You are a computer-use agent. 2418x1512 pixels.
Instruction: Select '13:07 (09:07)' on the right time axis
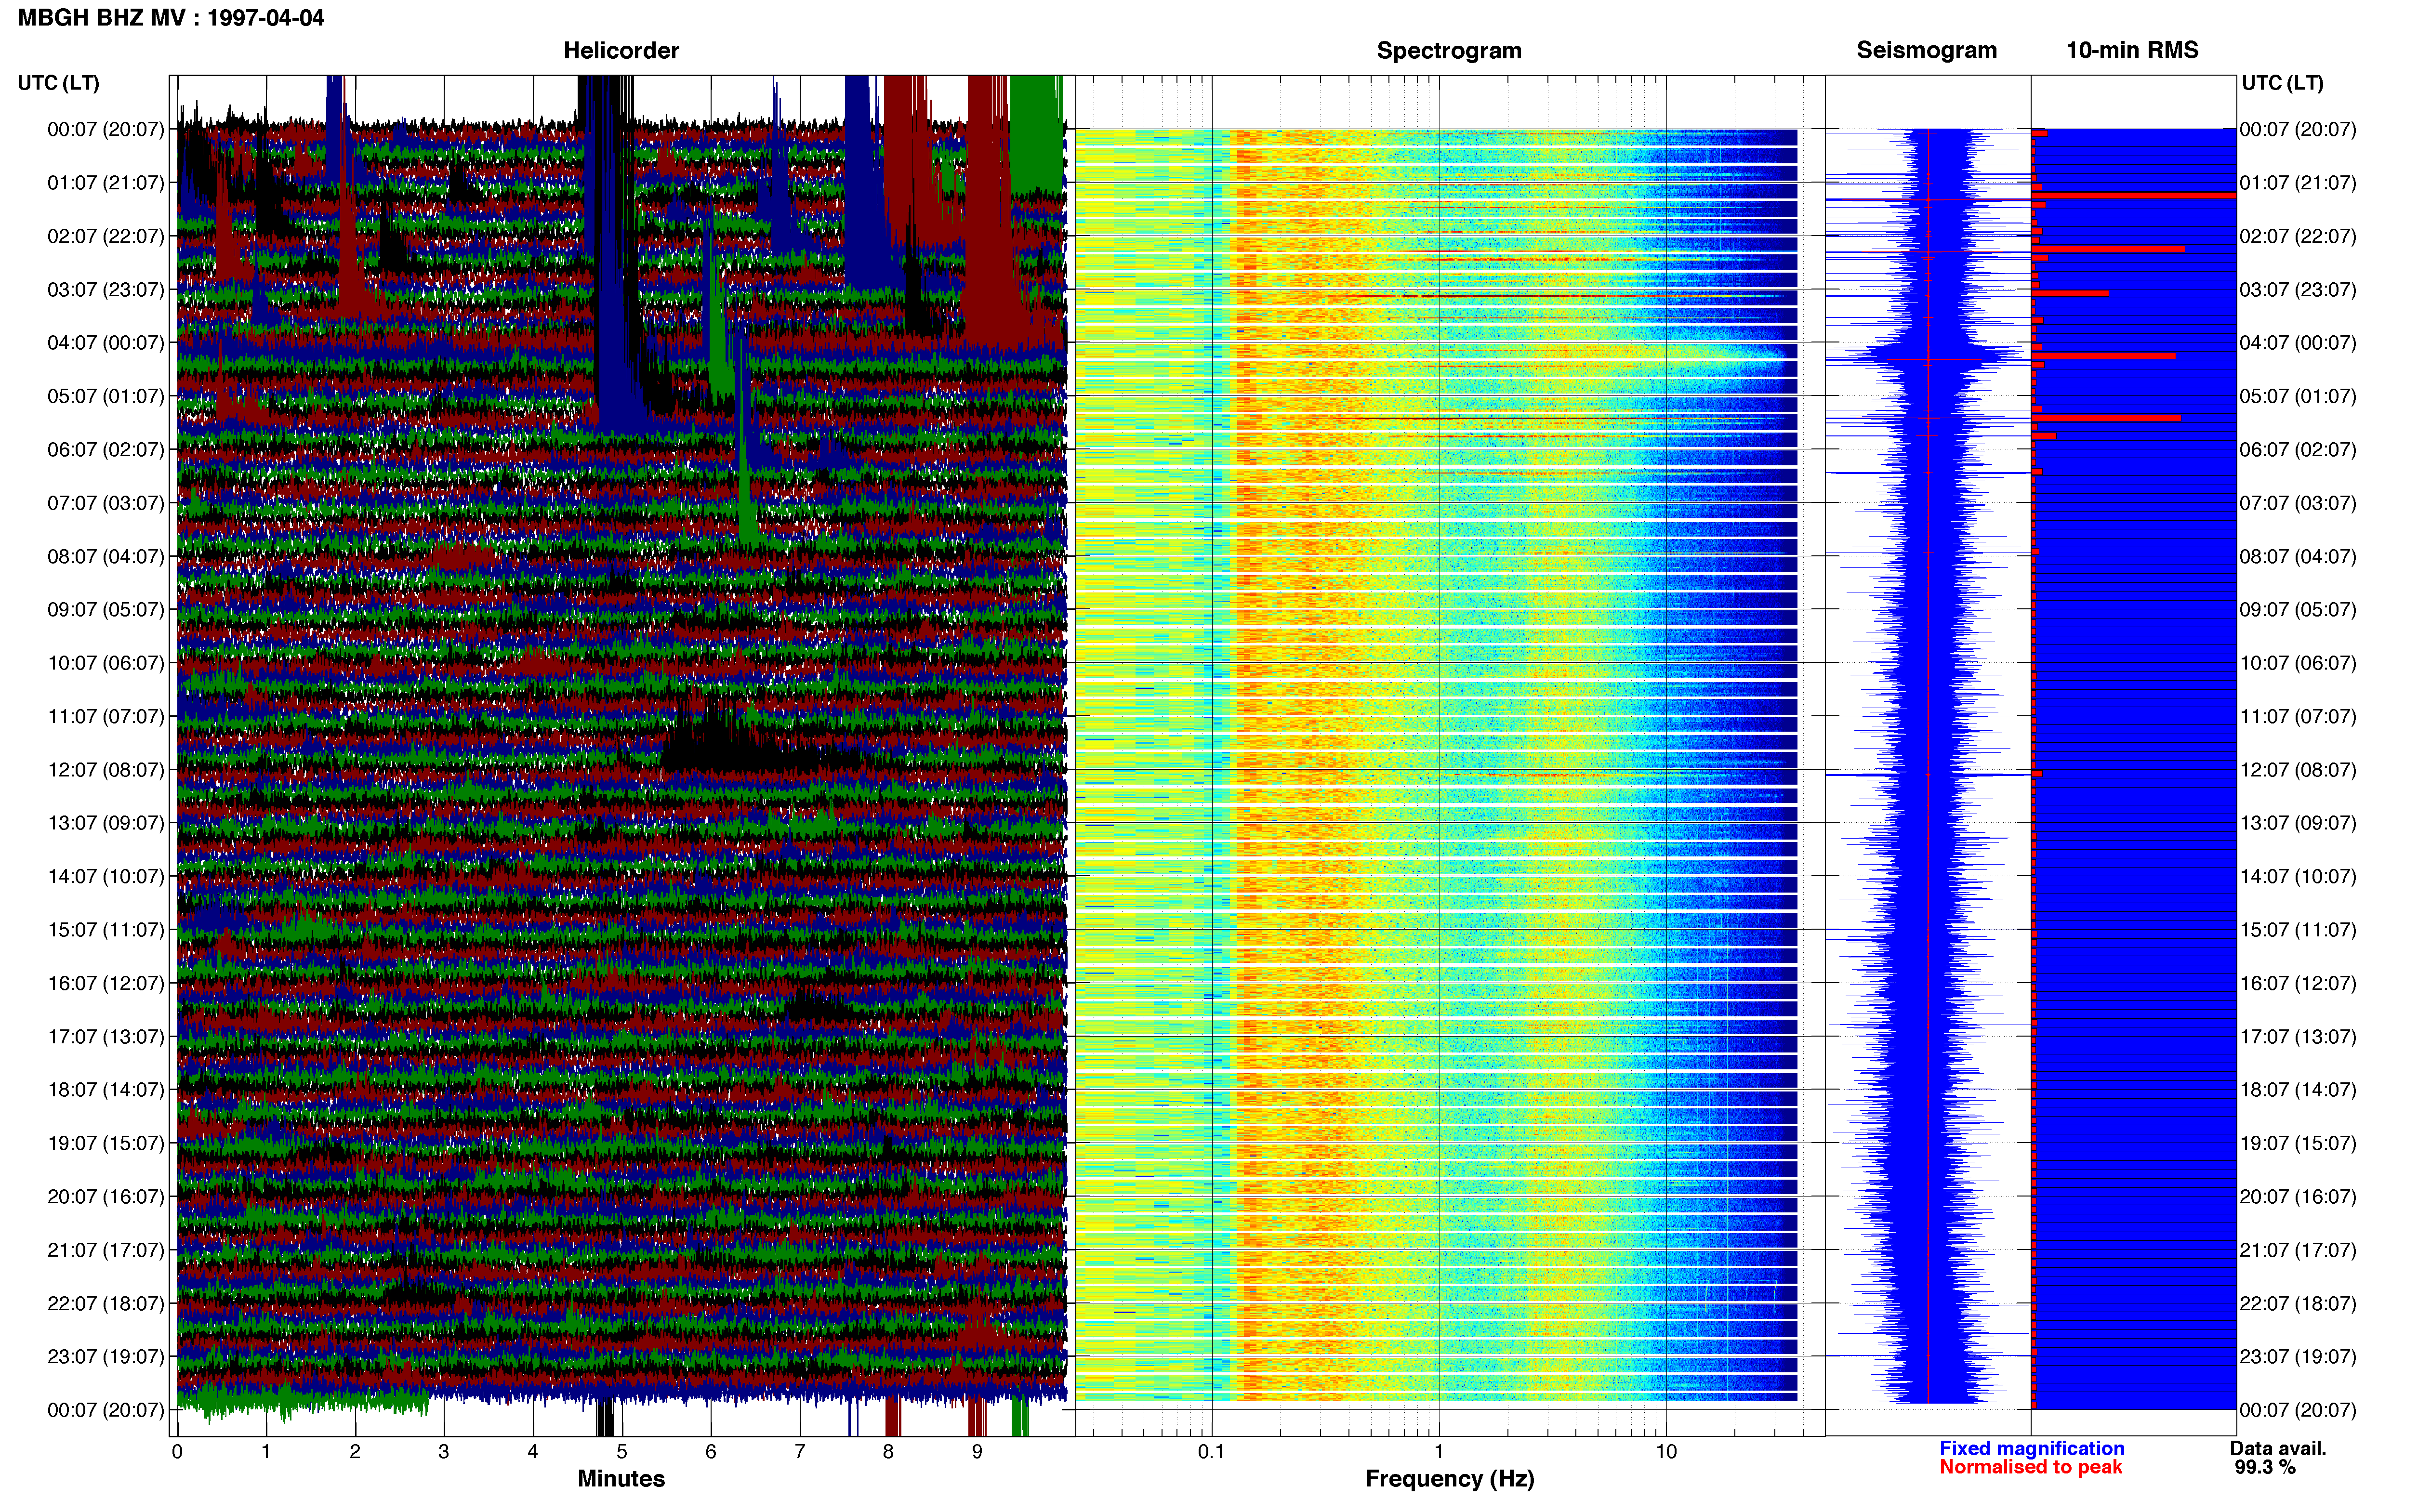coord(2298,823)
